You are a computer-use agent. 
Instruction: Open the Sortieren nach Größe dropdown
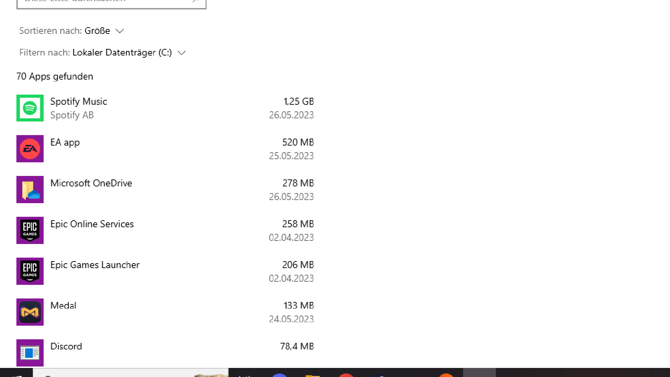(x=72, y=31)
